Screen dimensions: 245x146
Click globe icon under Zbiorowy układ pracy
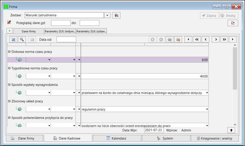pos(19,109)
